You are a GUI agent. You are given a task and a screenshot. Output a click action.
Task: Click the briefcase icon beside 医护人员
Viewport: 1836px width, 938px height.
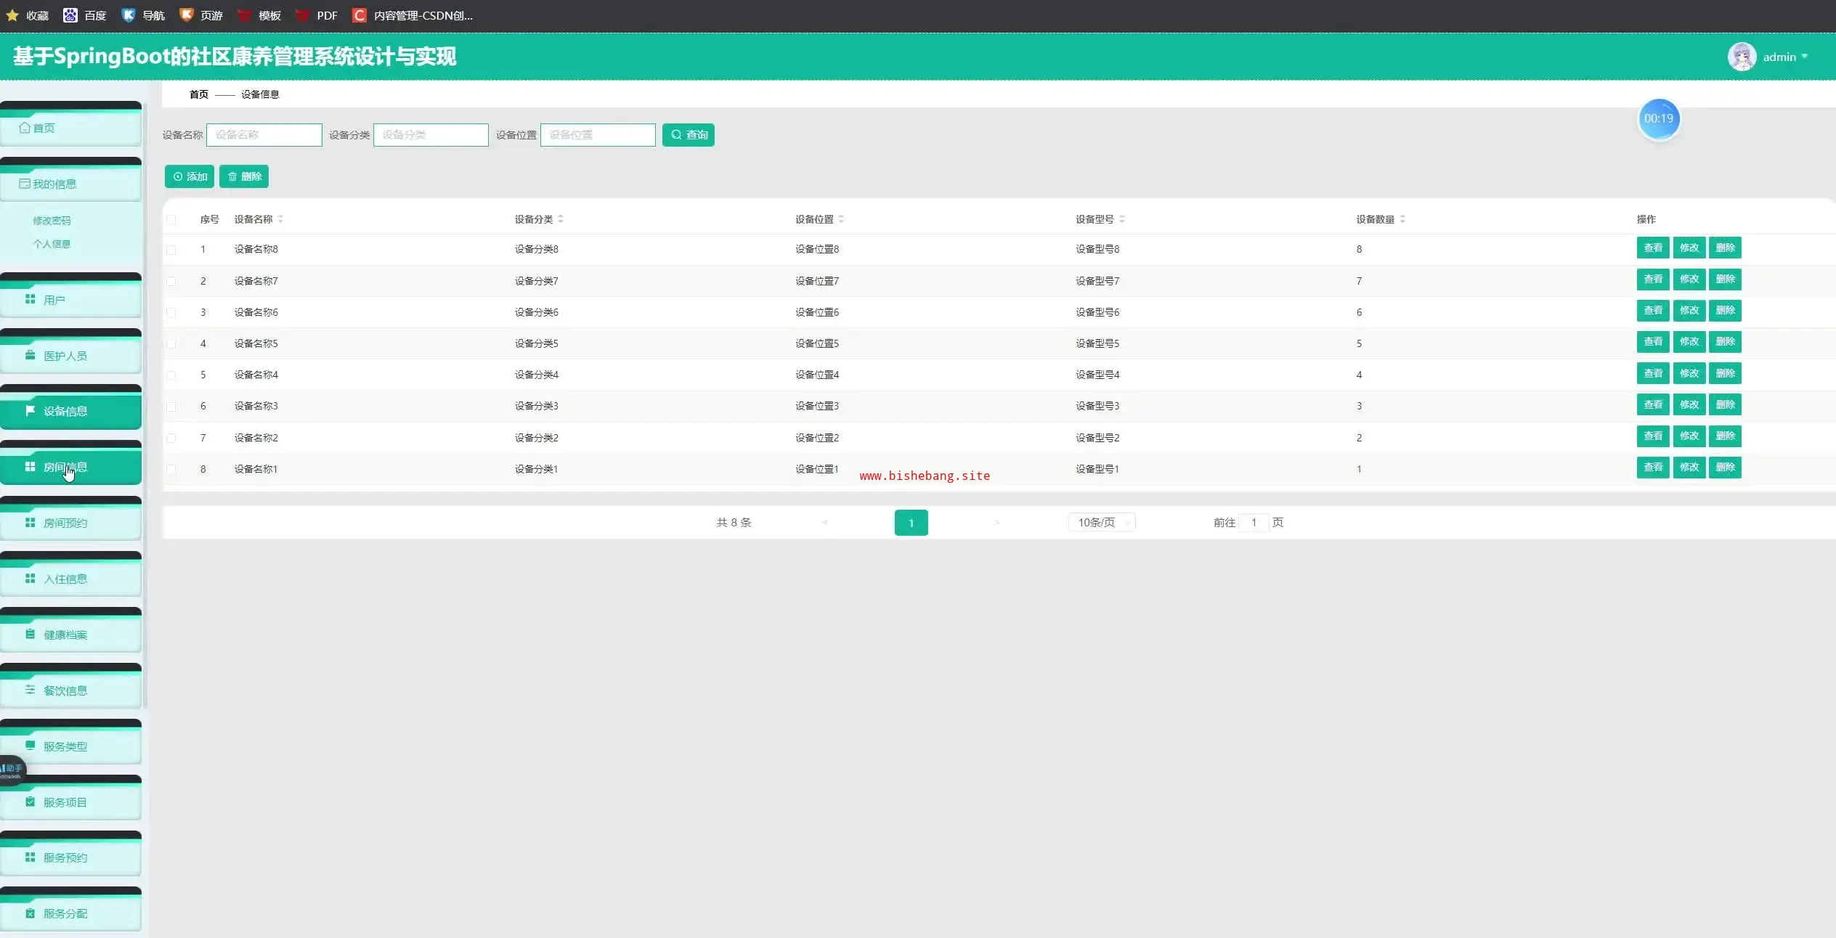click(30, 355)
